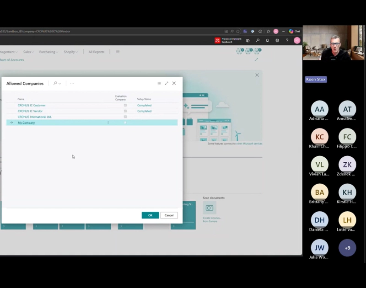Viewport: 366px width, 288px height.
Task: Click the Copilot icon beside Preview environment
Action: click(x=248, y=40)
